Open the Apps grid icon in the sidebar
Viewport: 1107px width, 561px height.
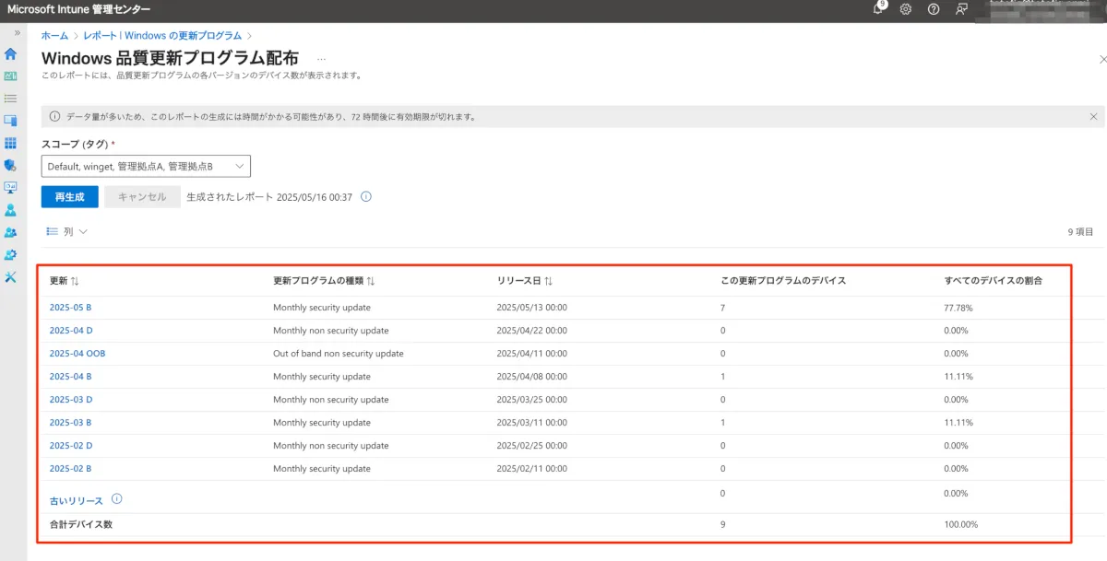[11, 143]
